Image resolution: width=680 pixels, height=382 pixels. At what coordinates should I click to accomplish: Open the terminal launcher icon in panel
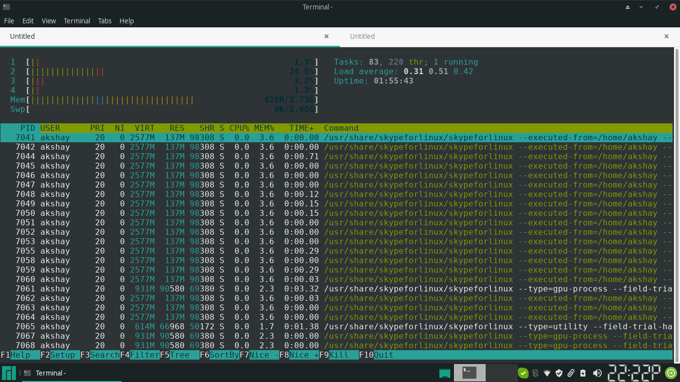[469, 373]
